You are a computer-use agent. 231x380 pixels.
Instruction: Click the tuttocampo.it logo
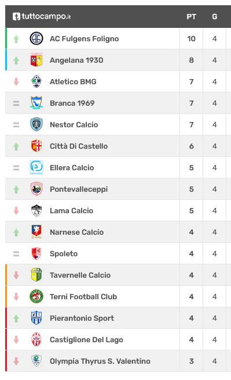(42, 16)
